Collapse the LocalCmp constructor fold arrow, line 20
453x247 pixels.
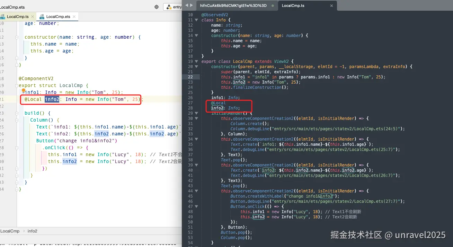pos(196,67)
